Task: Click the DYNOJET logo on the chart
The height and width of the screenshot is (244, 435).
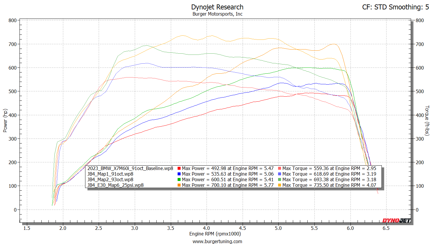Action: coord(396,220)
